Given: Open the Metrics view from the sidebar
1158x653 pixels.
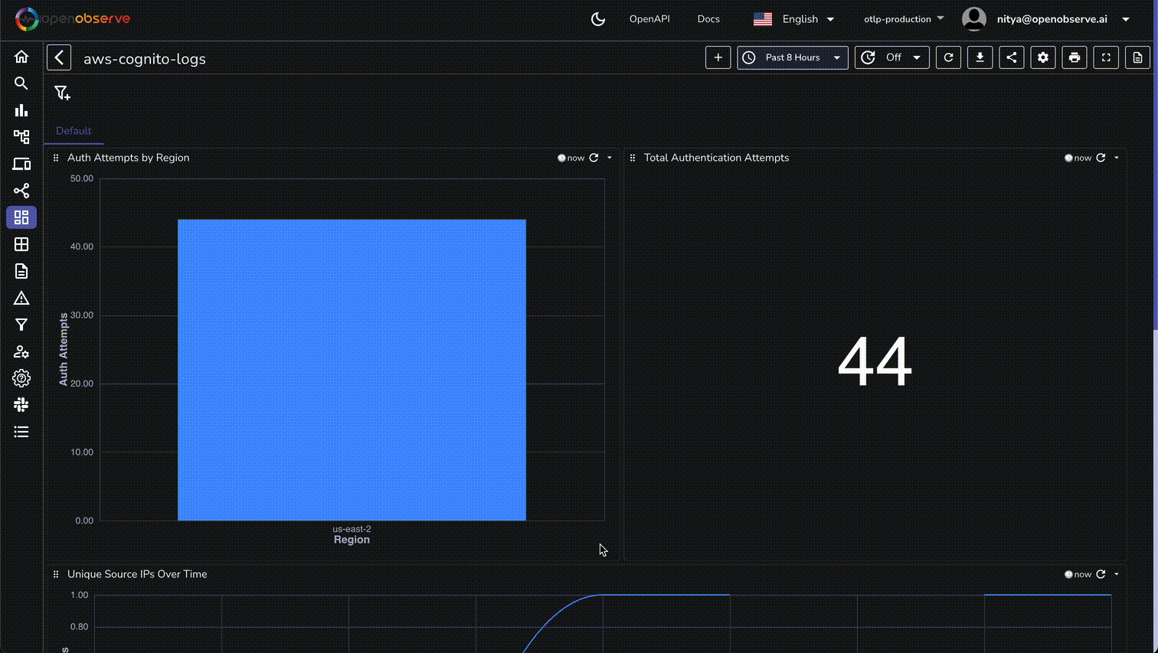Looking at the screenshot, I should point(21,110).
